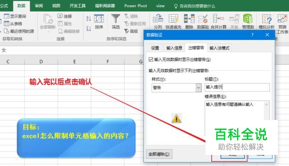Click the 属性 (Properties) icon
This screenshot has height=166, width=289.
[60, 23]
